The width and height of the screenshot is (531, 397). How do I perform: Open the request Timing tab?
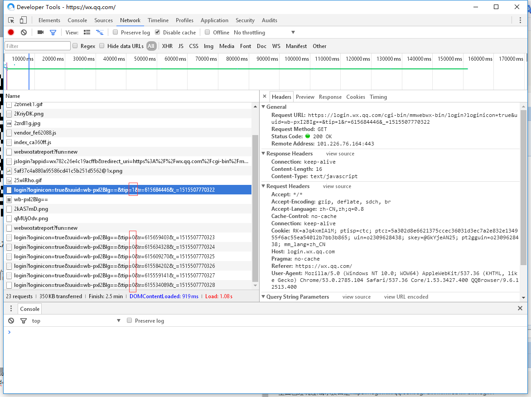[x=378, y=97]
